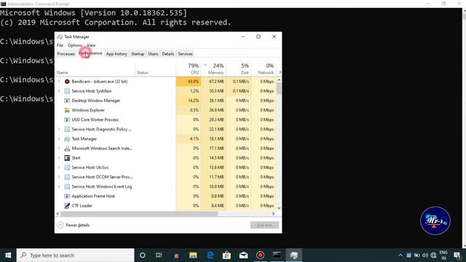Click the Service Host: UtcSvc icon
The height and width of the screenshot is (262, 466).
pyautogui.click(x=67, y=167)
